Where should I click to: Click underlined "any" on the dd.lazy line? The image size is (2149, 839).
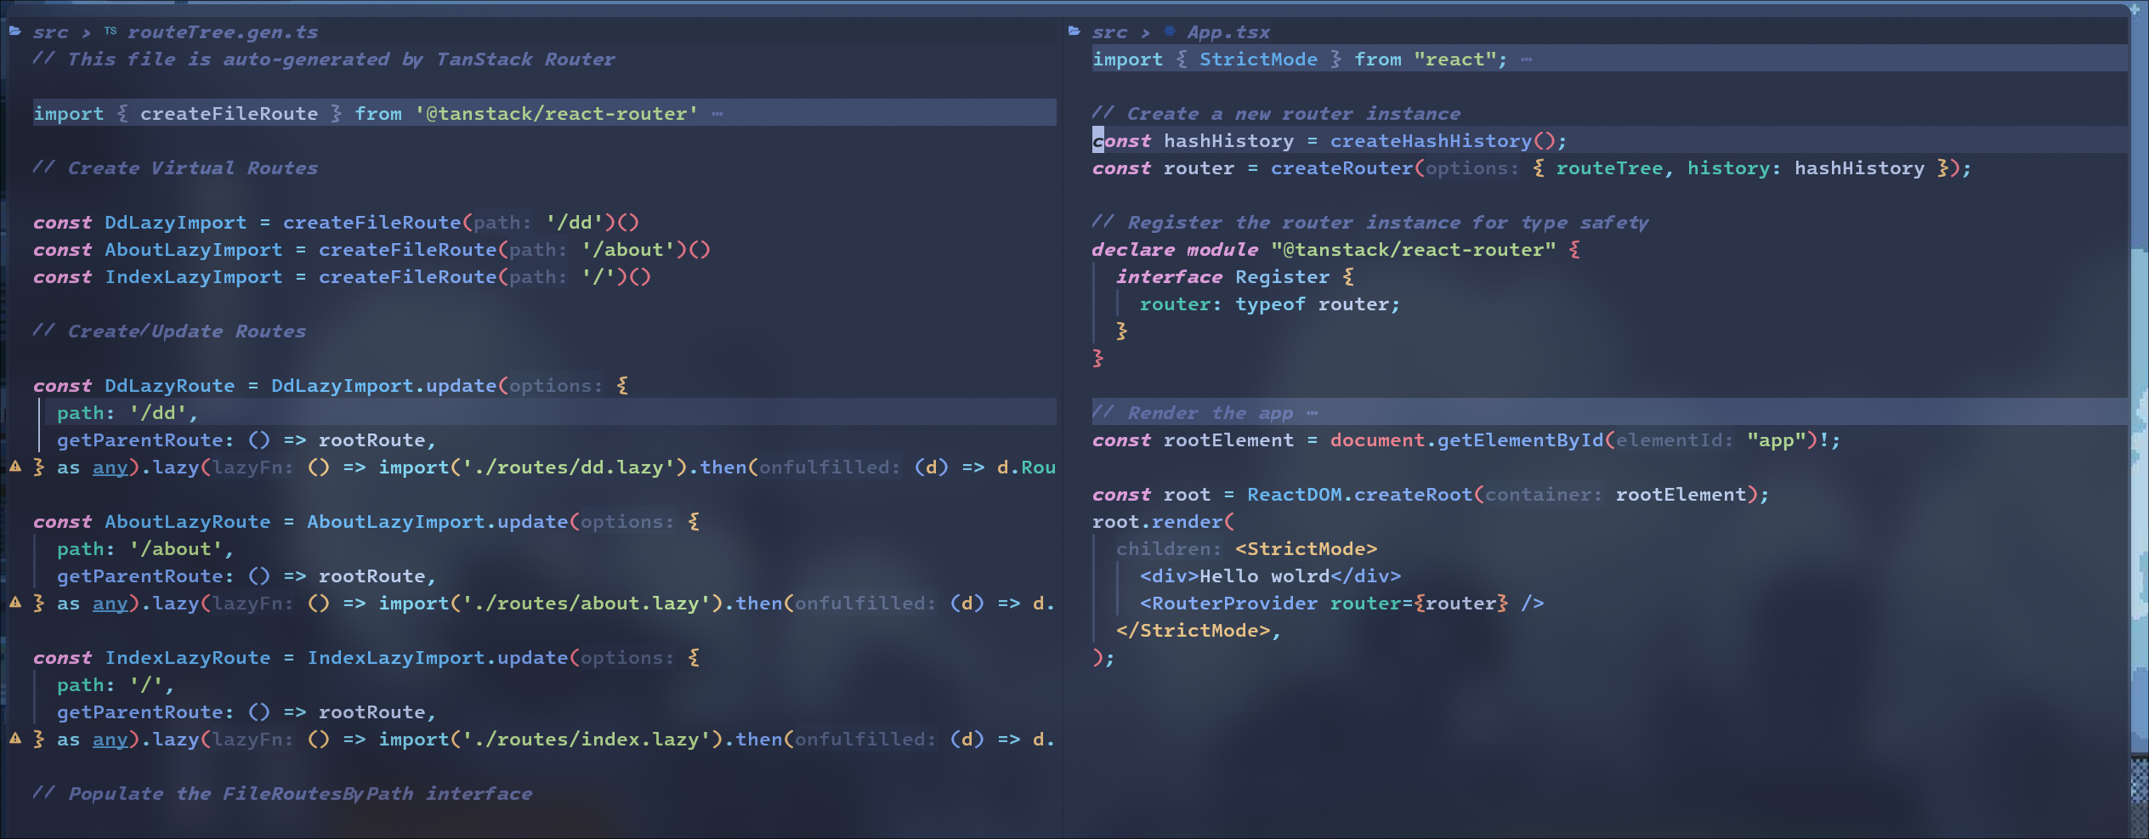tap(111, 468)
